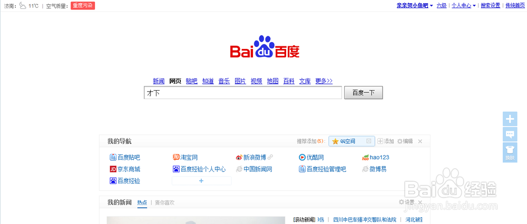Close the 我的新闻 panel
Screen dimensions: 527x224
tap(420, 202)
